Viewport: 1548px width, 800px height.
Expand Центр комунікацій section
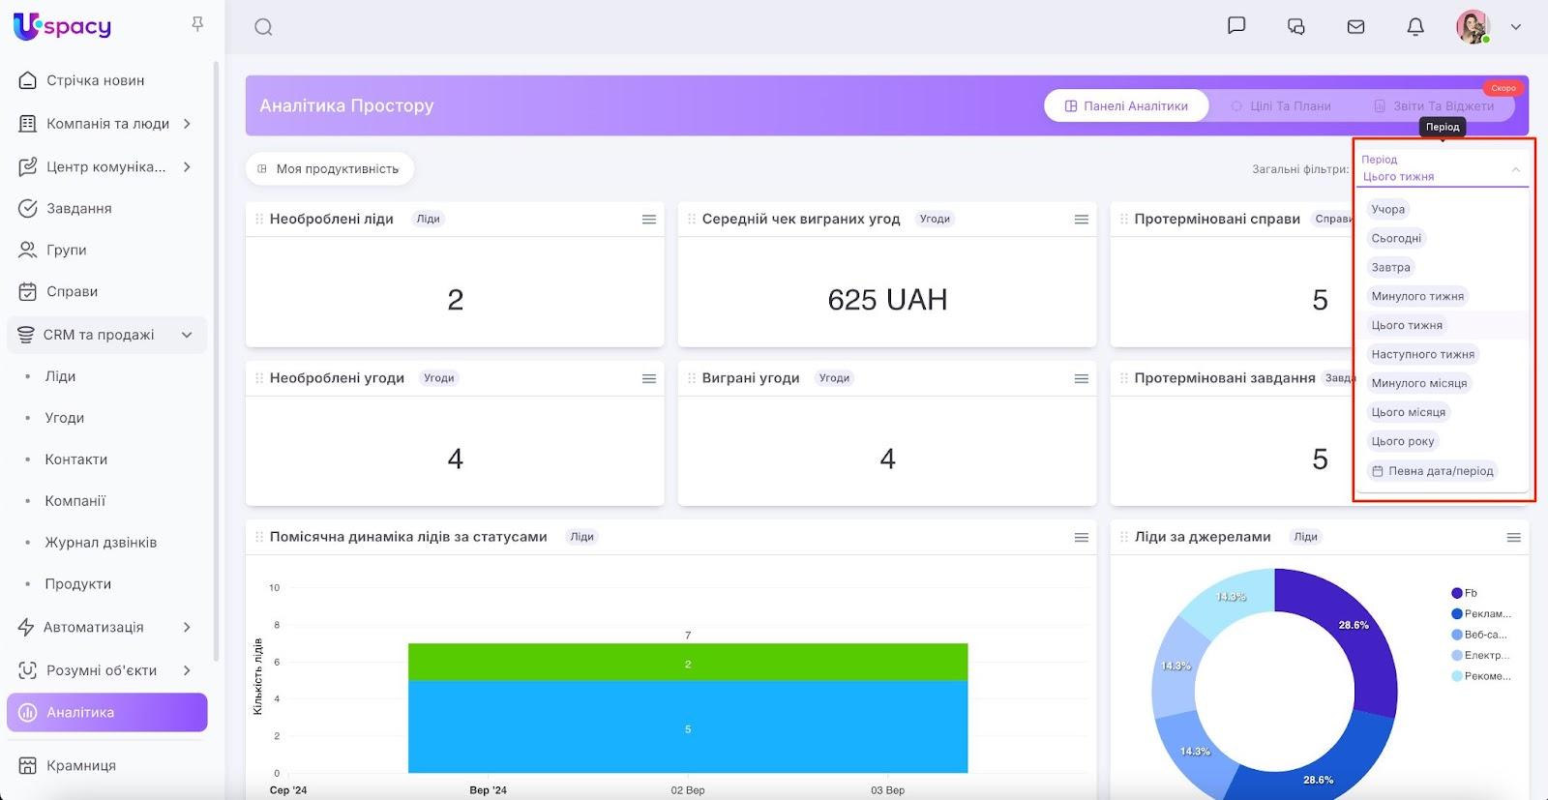click(187, 166)
